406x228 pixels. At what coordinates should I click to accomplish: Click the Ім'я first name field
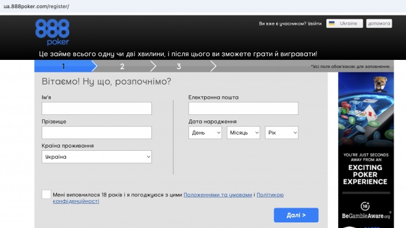coord(96,108)
